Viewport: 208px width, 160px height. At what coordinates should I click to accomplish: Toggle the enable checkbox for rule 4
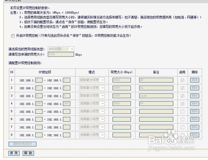183,104
